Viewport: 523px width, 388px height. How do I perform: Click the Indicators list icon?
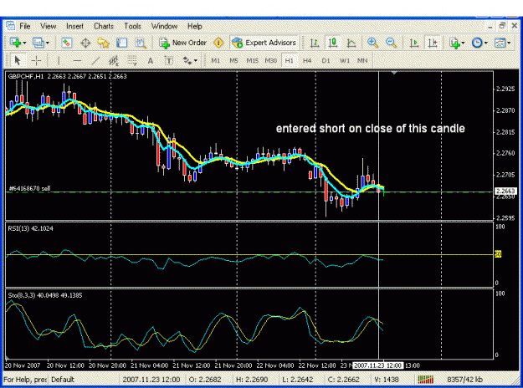[454, 43]
